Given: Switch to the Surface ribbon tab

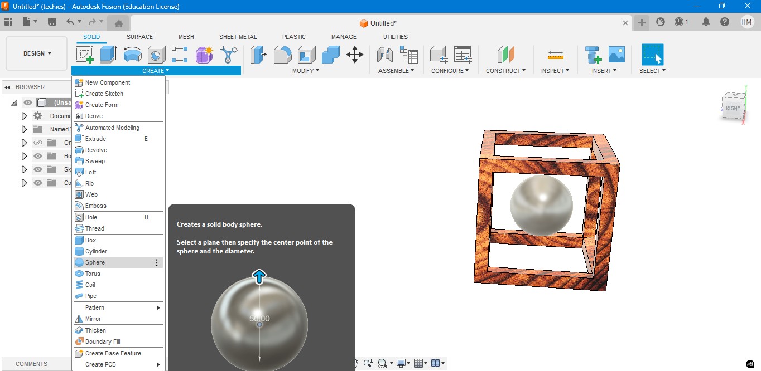Looking at the screenshot, I should (x=139, y=37).
